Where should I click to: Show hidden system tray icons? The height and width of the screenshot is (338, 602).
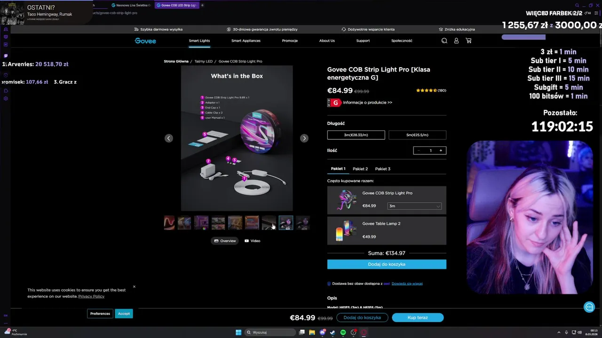pos(559,332)
